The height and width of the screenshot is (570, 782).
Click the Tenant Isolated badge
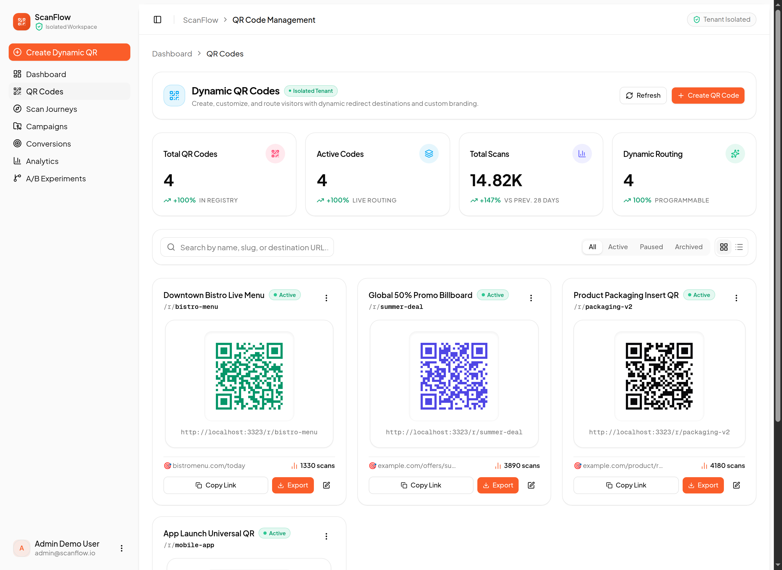(x=721, y=20)
